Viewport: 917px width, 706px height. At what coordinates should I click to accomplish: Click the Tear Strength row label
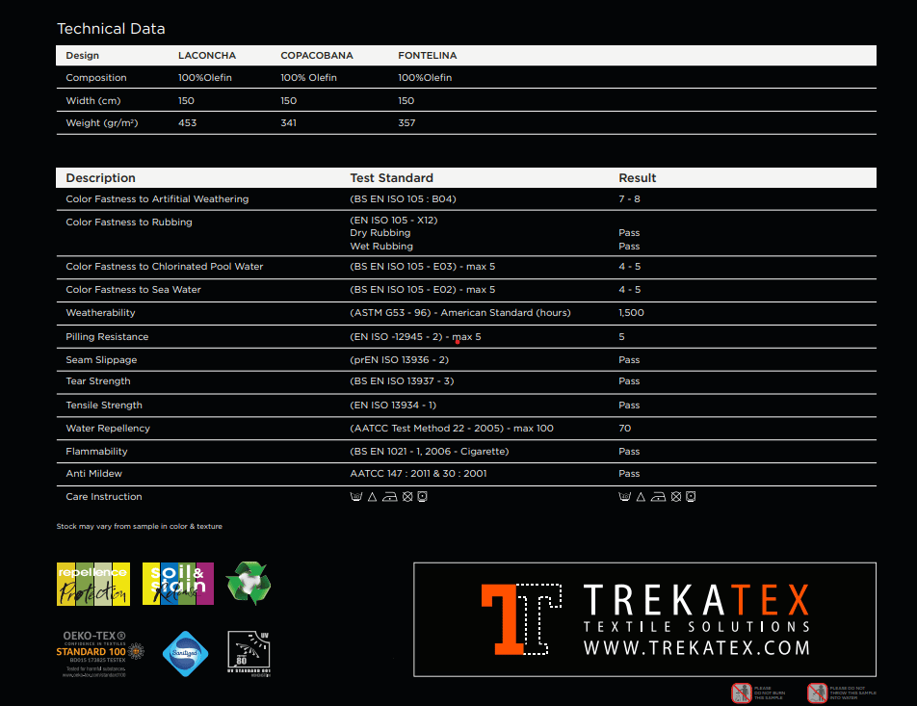(x=97, y=381)
